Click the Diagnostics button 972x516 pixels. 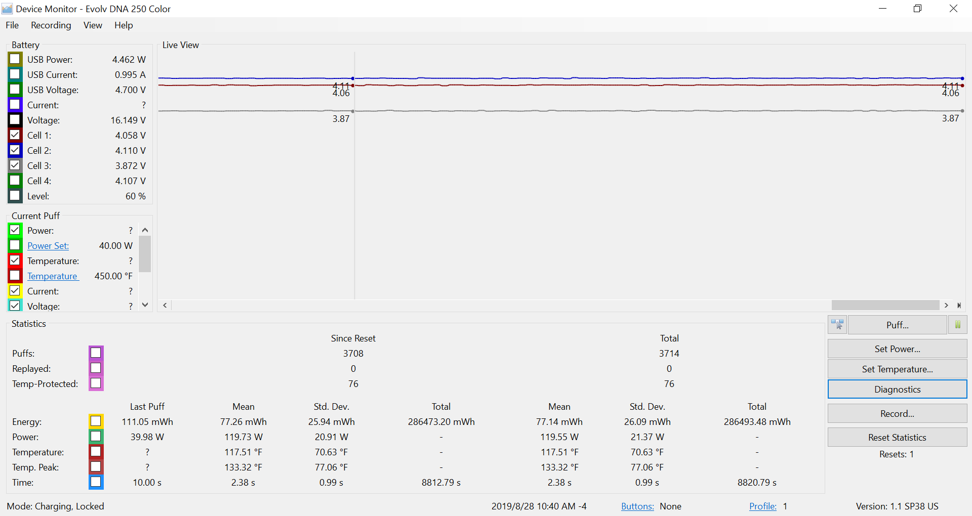897,390
